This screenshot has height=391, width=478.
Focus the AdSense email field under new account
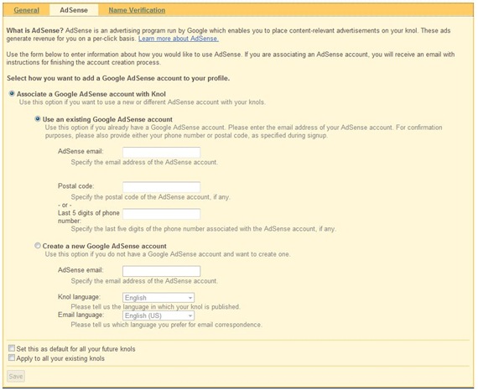click(161, 271)
